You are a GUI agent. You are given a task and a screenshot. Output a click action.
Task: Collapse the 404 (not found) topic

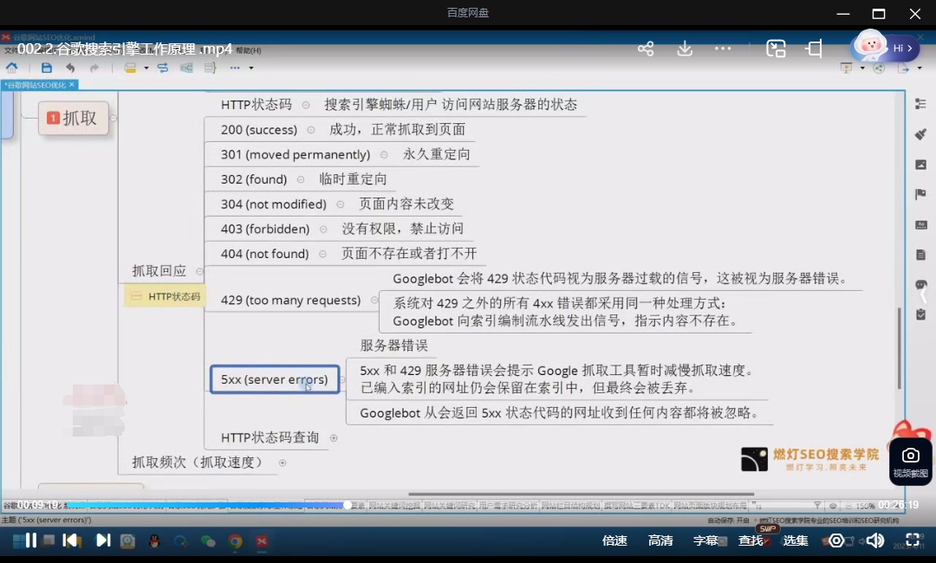click(322, 254)
